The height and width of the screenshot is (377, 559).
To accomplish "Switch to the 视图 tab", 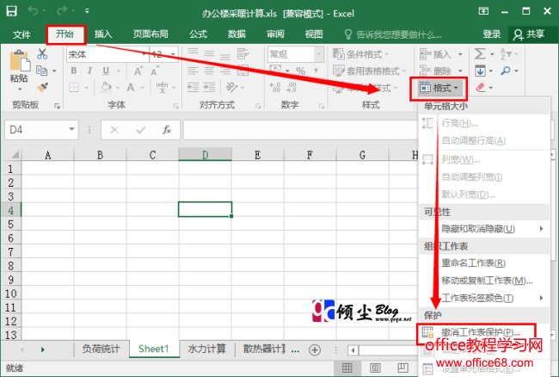I will (x=314, y=34).
